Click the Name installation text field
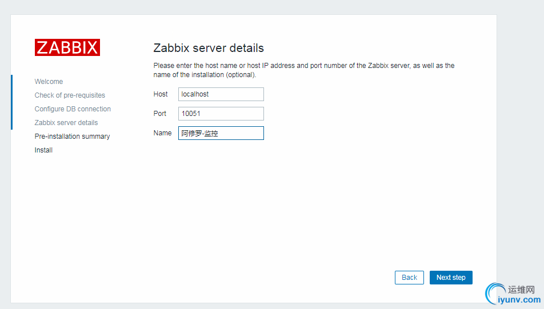 221,133
